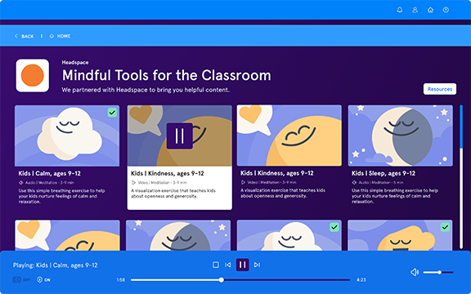The image size is (471, 294).
Task: Click the Calm card description text
Action: pos(61,196)
